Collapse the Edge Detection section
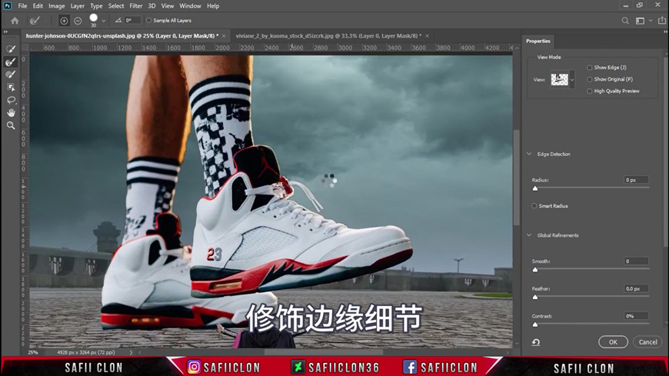The height and width of the screenshot is (376, 669). [529, 154]
